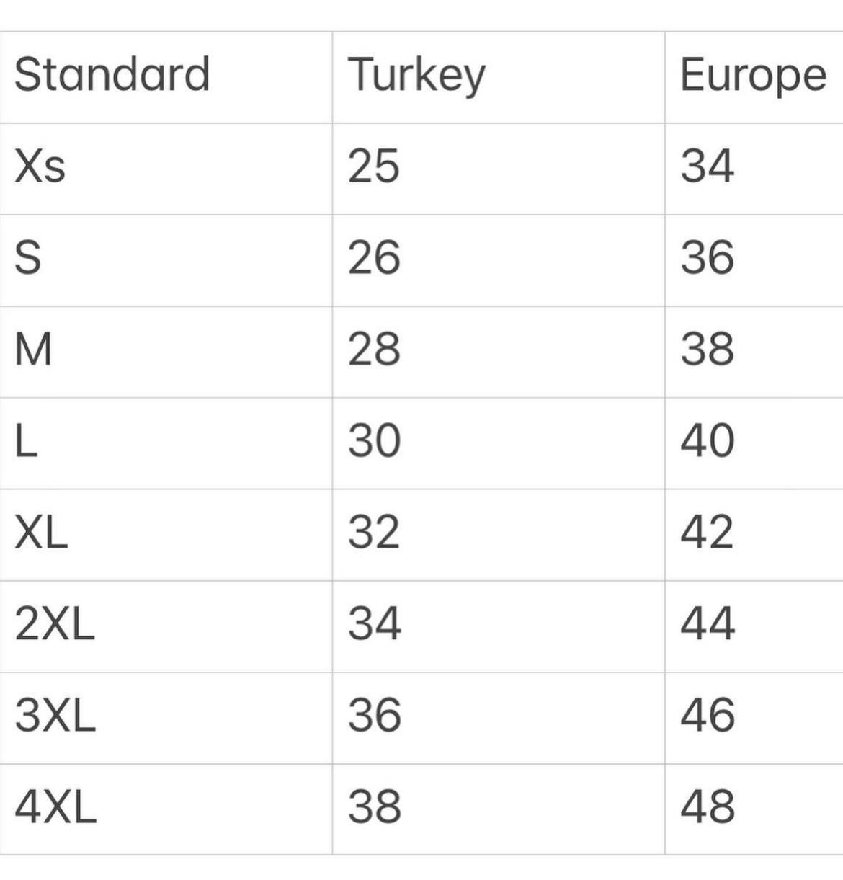Select the 2XL size cell

click(x=55, y=624)
